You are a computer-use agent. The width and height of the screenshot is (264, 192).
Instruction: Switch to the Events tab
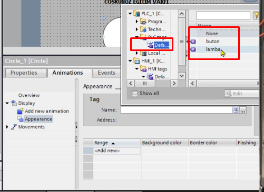pos(106,73)
